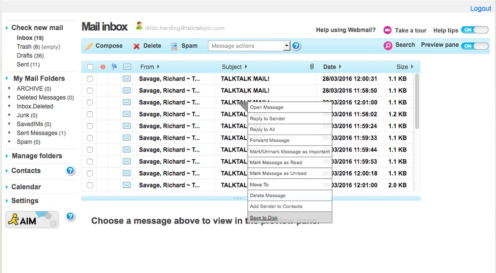This screenshot has height=273, width=496.
Task: Choose Add Sender to Contacts
Action: click(290, 206)
